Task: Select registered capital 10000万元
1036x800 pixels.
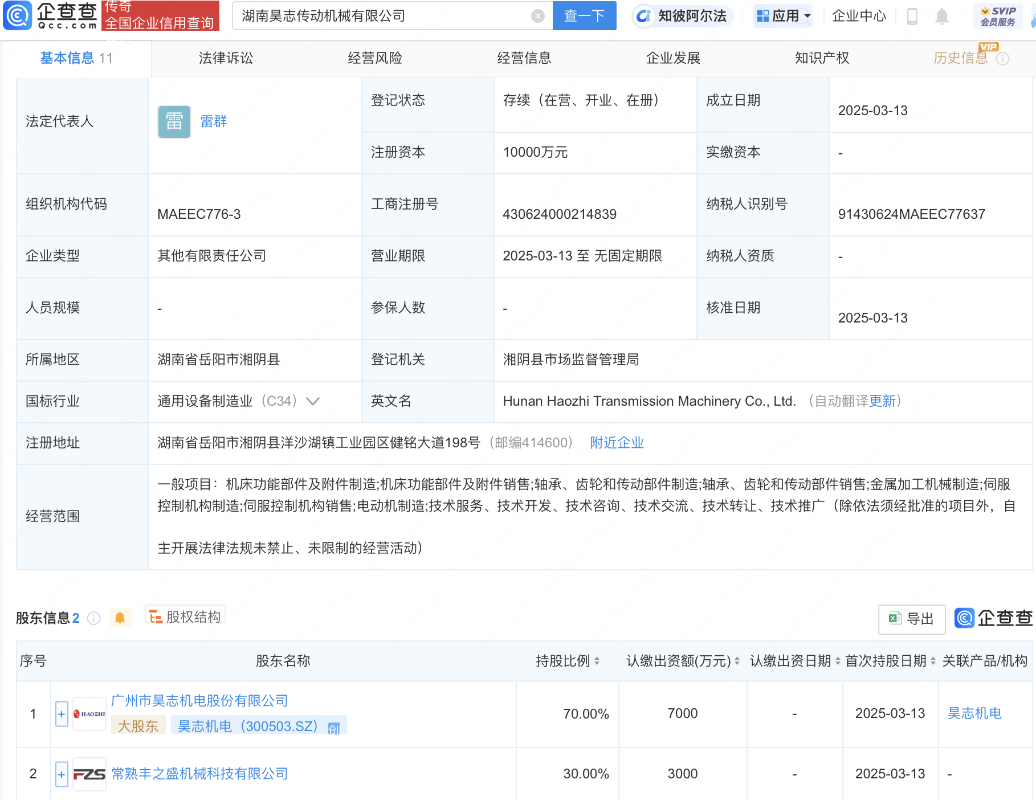Action: (535, 152)
